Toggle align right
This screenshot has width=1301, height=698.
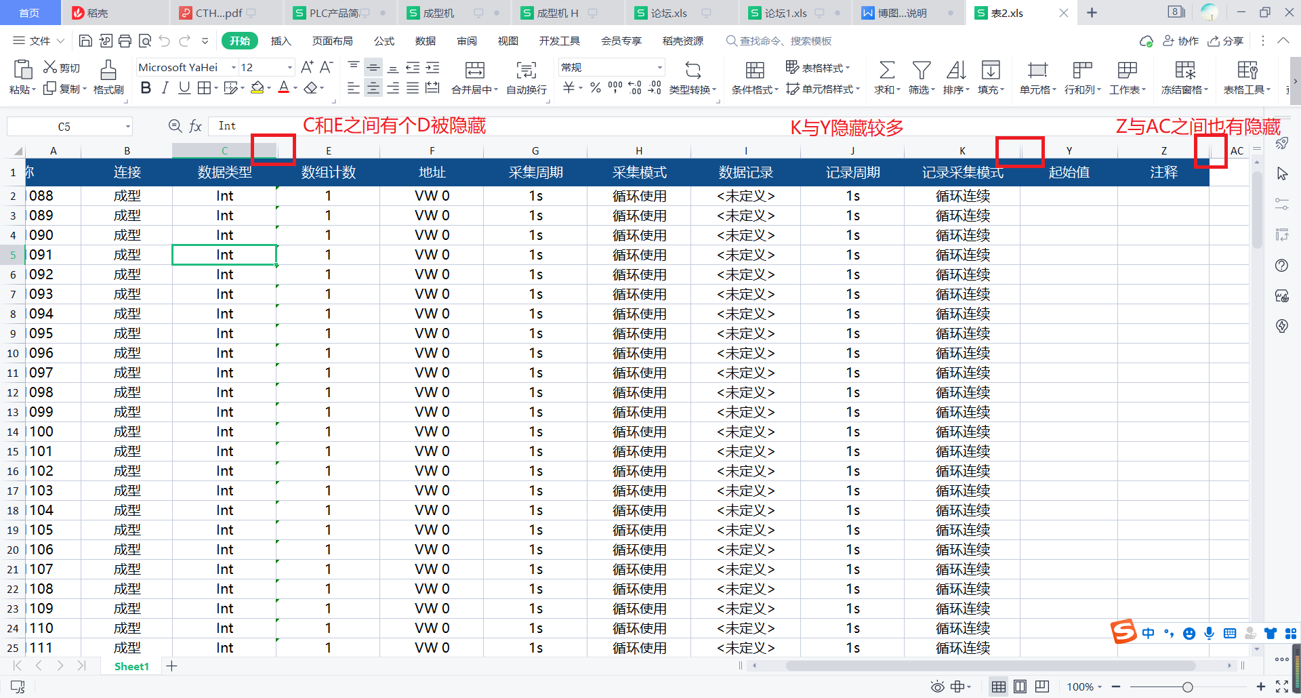click(x=392, y=88)
